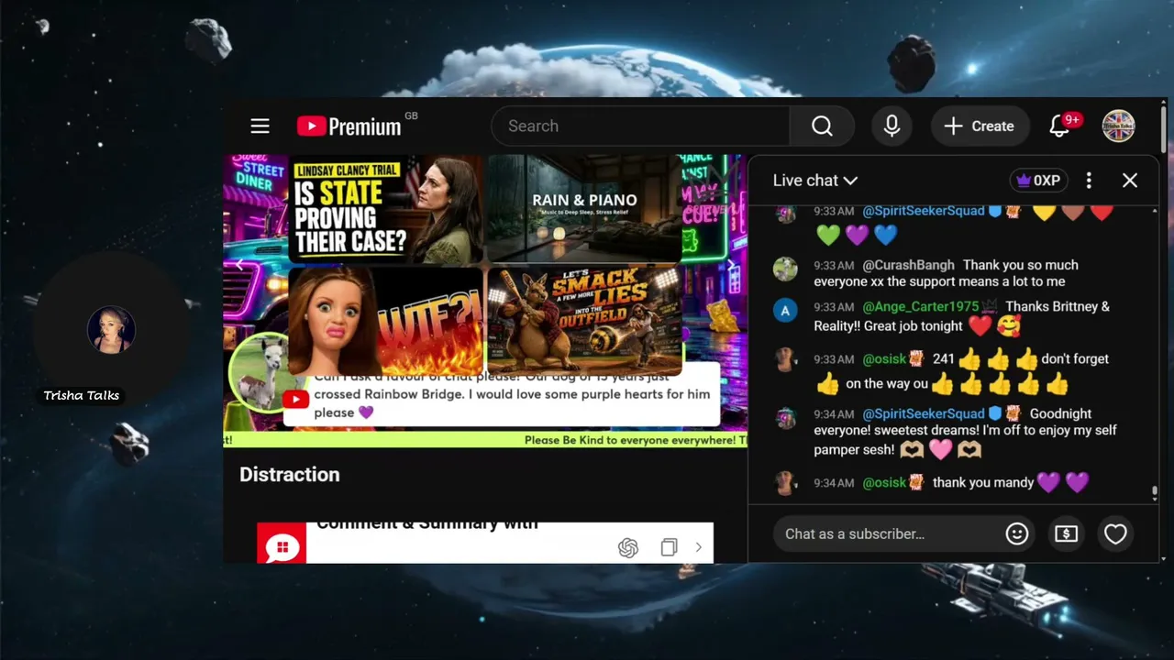Click the next arrow on the video
Screen dimensions: 1174x660
(x=731, y=265)
